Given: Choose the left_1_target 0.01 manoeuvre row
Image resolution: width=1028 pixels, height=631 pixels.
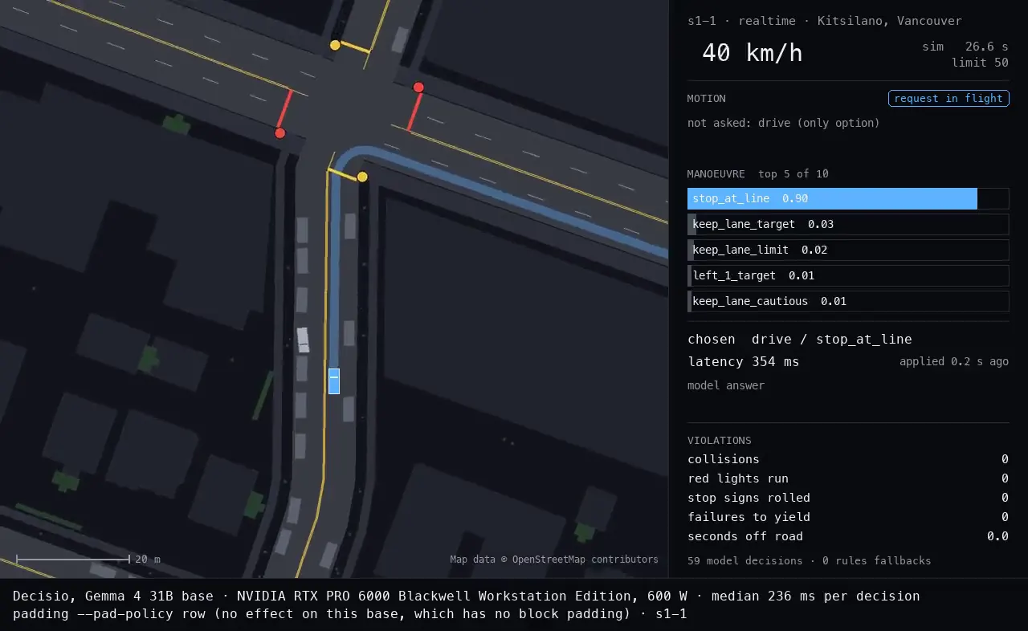Looking at the screenshot, I should click(848, 275).
